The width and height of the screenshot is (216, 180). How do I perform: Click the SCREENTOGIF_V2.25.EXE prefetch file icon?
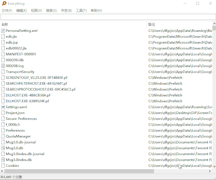[x=3, y=77]
